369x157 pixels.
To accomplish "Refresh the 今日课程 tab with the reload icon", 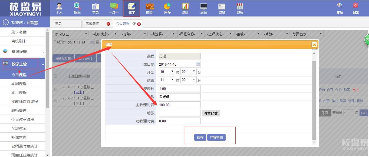I will pos(134,24).
